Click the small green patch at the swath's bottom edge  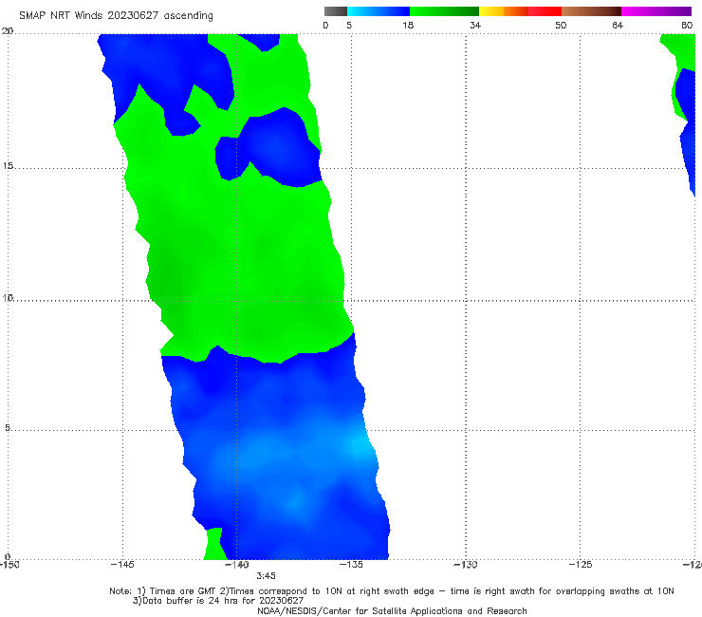(x=214, y=544)
